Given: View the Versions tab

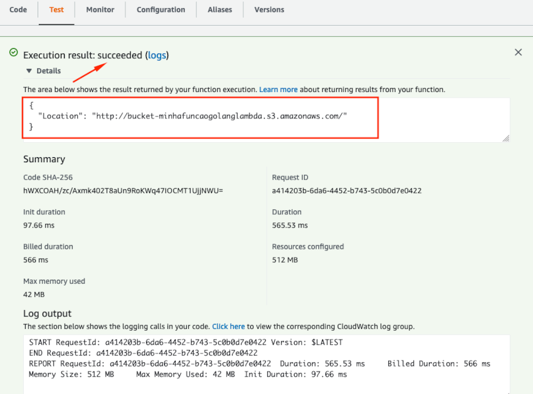Looking at the screenshot, I should (x=269, y=9).
